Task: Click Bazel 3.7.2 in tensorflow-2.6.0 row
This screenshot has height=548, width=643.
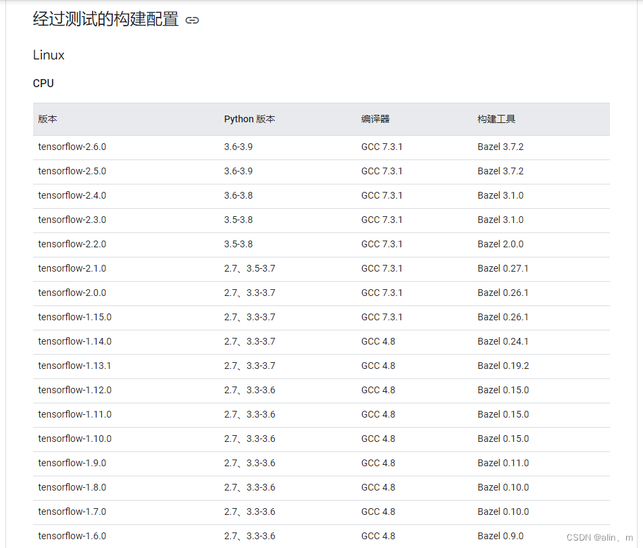Action: coord(500,147)
